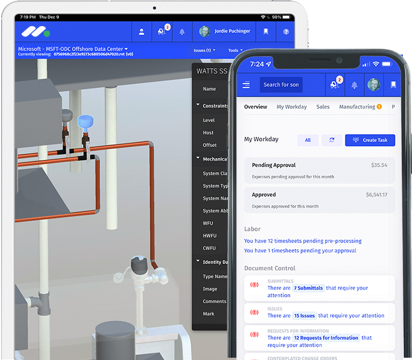This screenshot has height=360, width=412.
Task: Collapse the Constraints section
Action: point(198,106)
